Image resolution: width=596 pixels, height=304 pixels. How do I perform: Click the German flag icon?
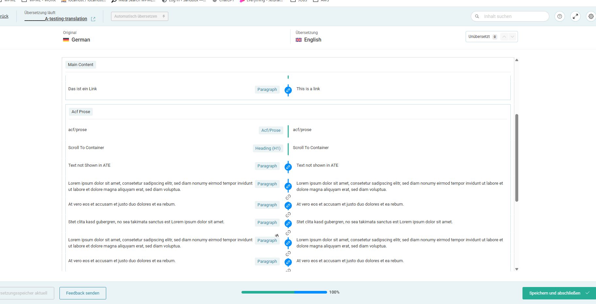[66, 40]
